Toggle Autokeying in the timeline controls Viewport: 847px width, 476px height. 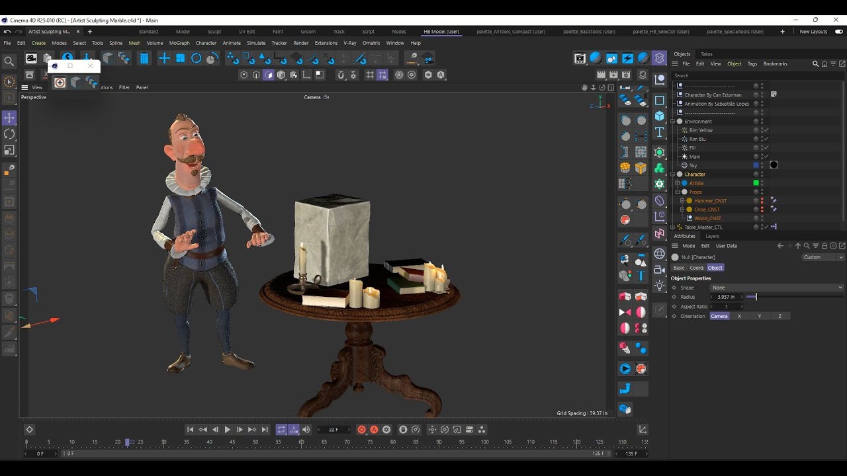374,430
